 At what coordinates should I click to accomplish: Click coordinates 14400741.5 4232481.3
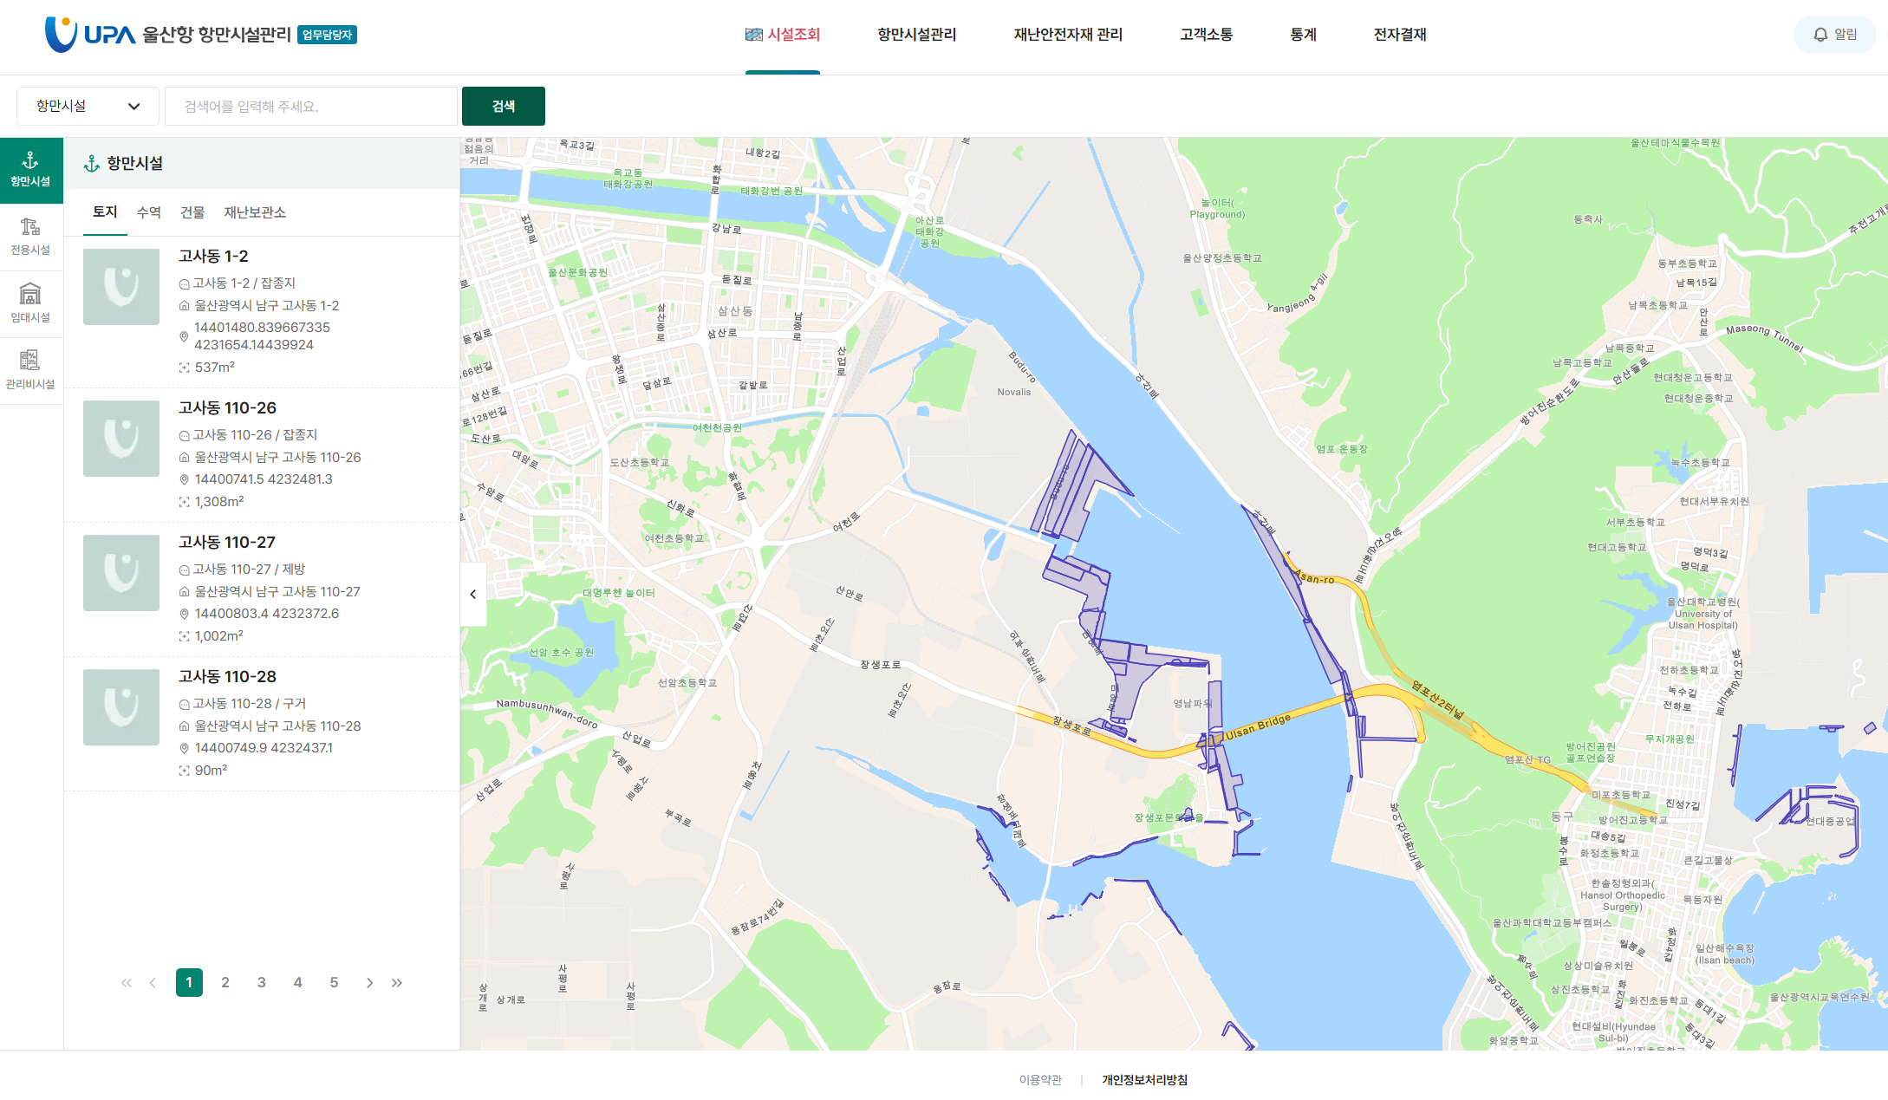click(264, 479)
